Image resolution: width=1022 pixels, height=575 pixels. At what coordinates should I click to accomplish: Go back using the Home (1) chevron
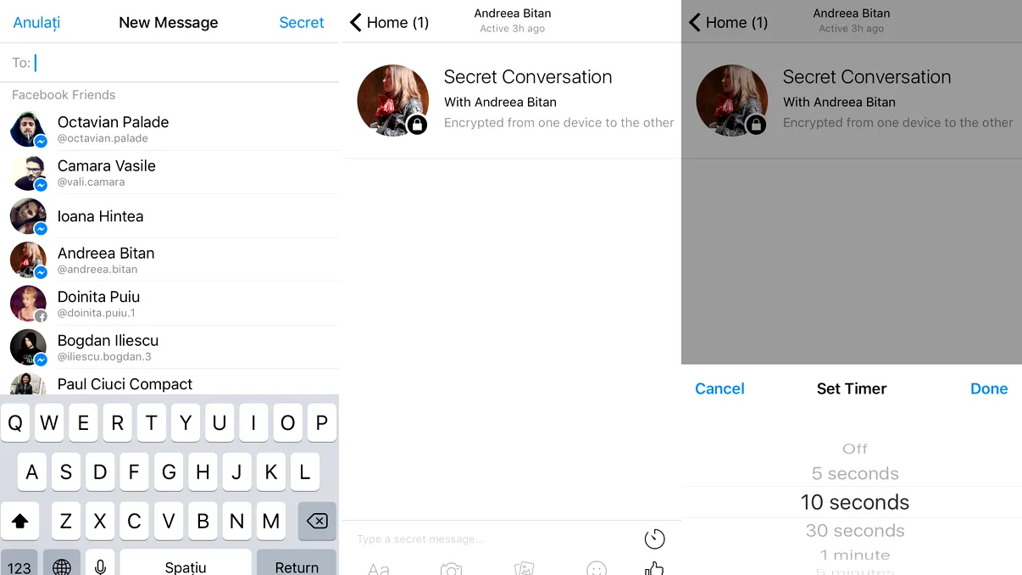coord(388,23)
